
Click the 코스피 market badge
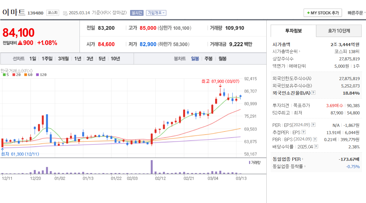(x=52, y=13)
